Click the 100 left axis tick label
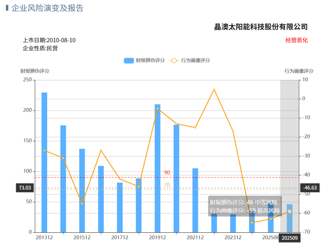 pos(28,171)
